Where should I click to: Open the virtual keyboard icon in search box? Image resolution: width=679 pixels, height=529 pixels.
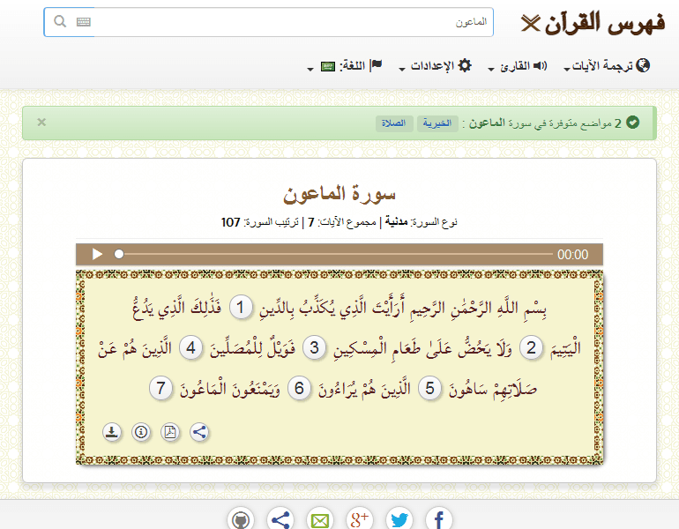83,22
